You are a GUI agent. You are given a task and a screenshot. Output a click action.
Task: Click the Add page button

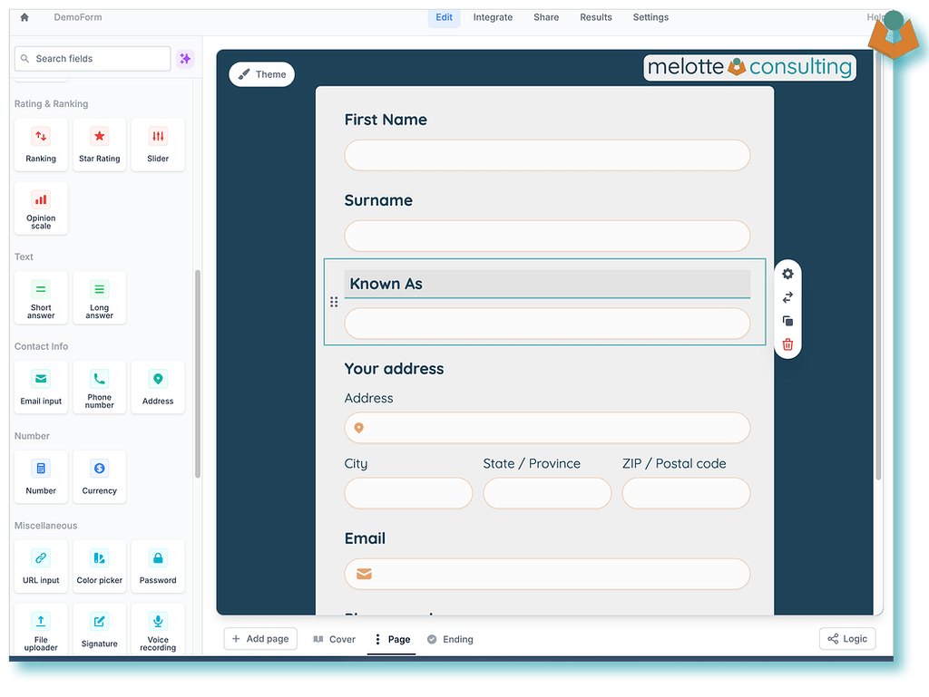260,639
